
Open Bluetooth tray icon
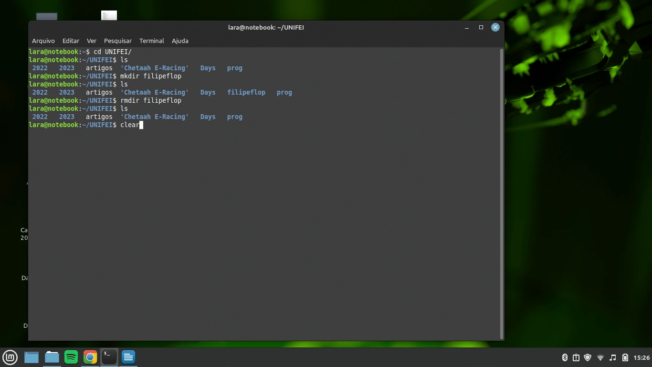coord(565,357)
